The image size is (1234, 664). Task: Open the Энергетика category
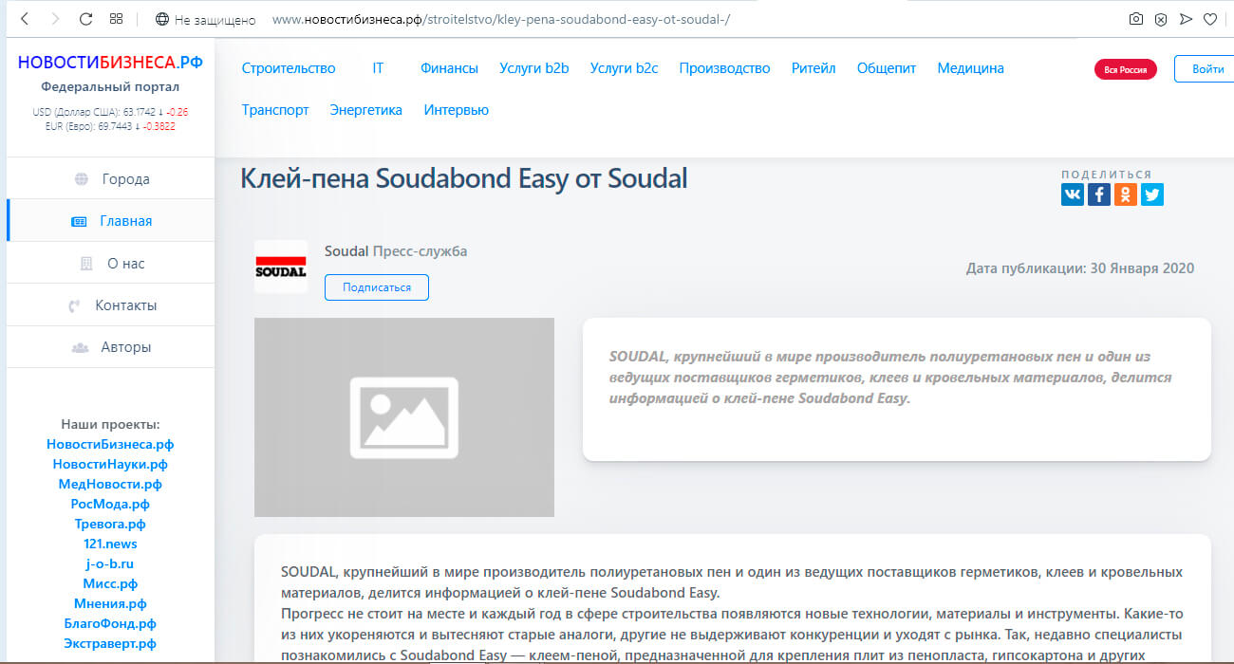click(x=366, y=110)
